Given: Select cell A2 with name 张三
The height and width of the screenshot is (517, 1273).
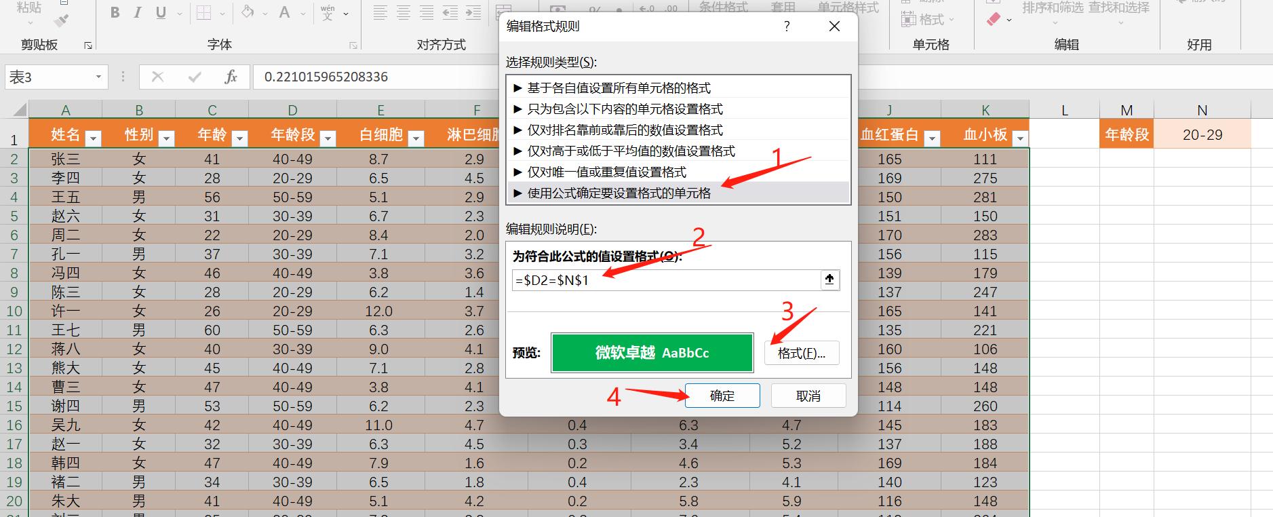Looking at the screenshot, I should tap(65, 159).
